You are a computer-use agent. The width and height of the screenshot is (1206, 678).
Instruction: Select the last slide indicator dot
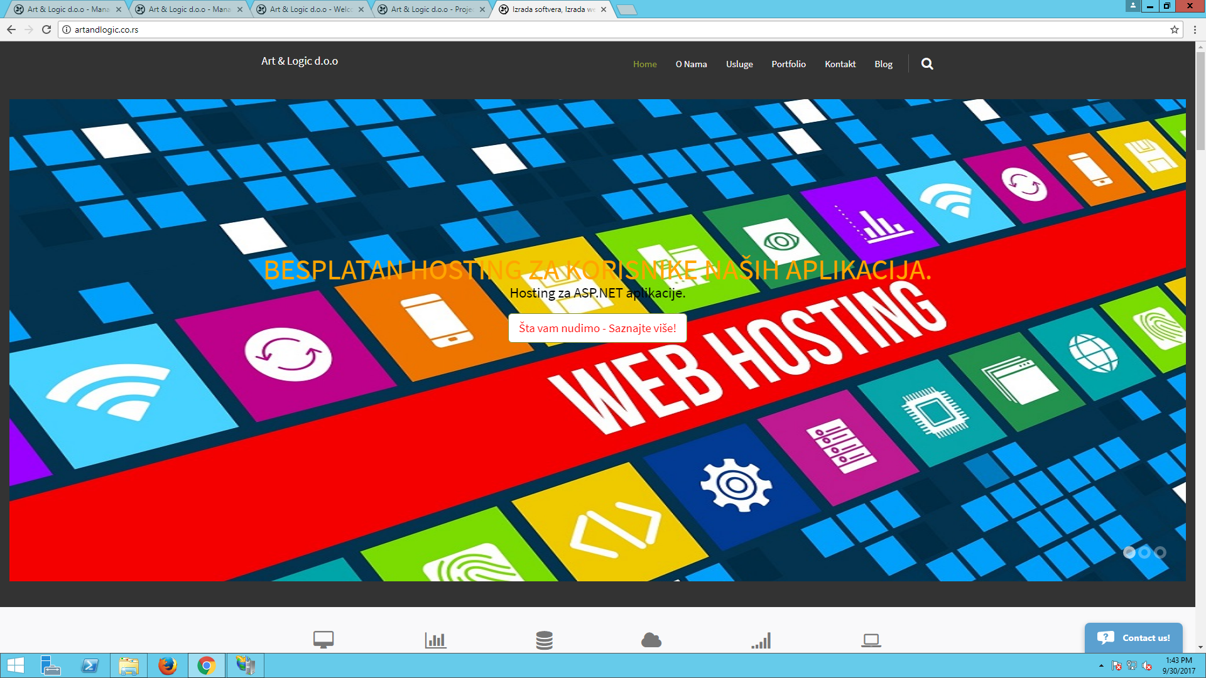click(x=1160, y=552)
